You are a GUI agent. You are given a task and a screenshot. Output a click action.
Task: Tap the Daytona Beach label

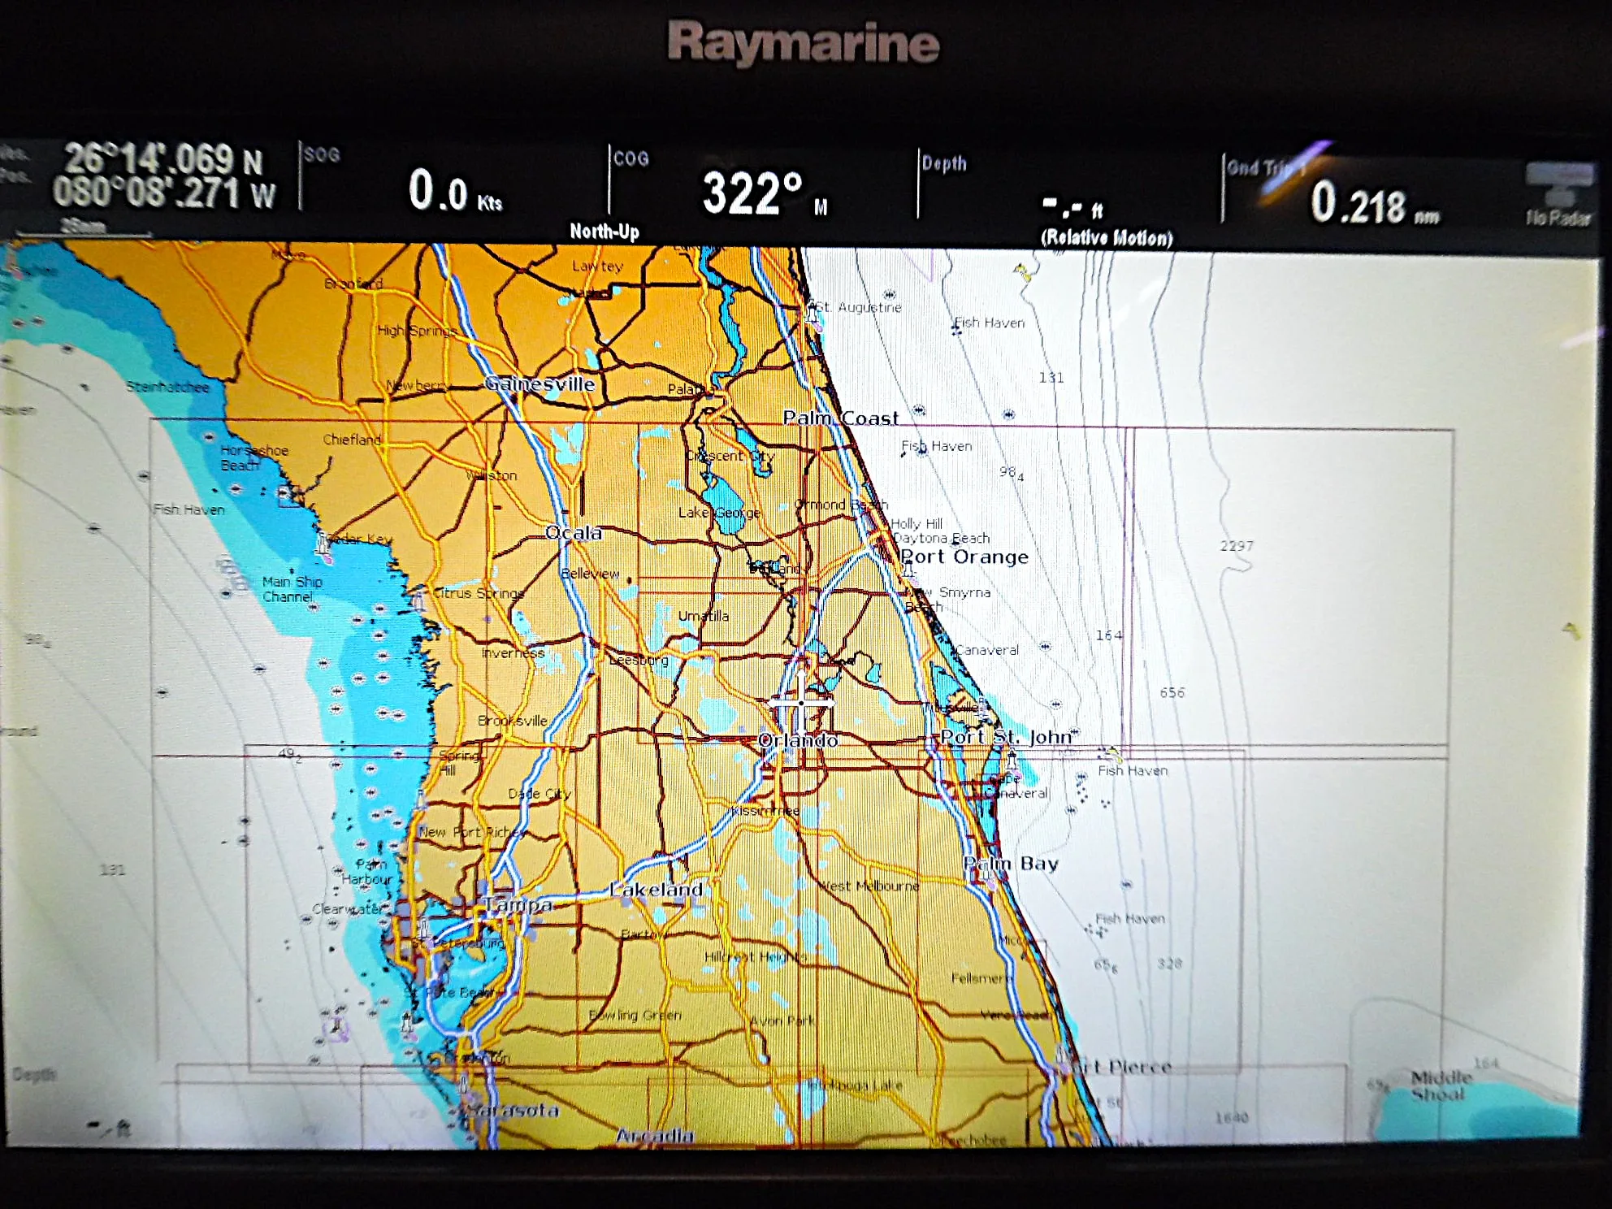(941, 538)
